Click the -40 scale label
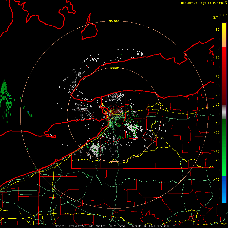 tap(217, 151)
